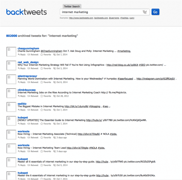Star the worknola Team Lead tweet
This screenshot has height=180, width=182.
click(x=42, y=151)
